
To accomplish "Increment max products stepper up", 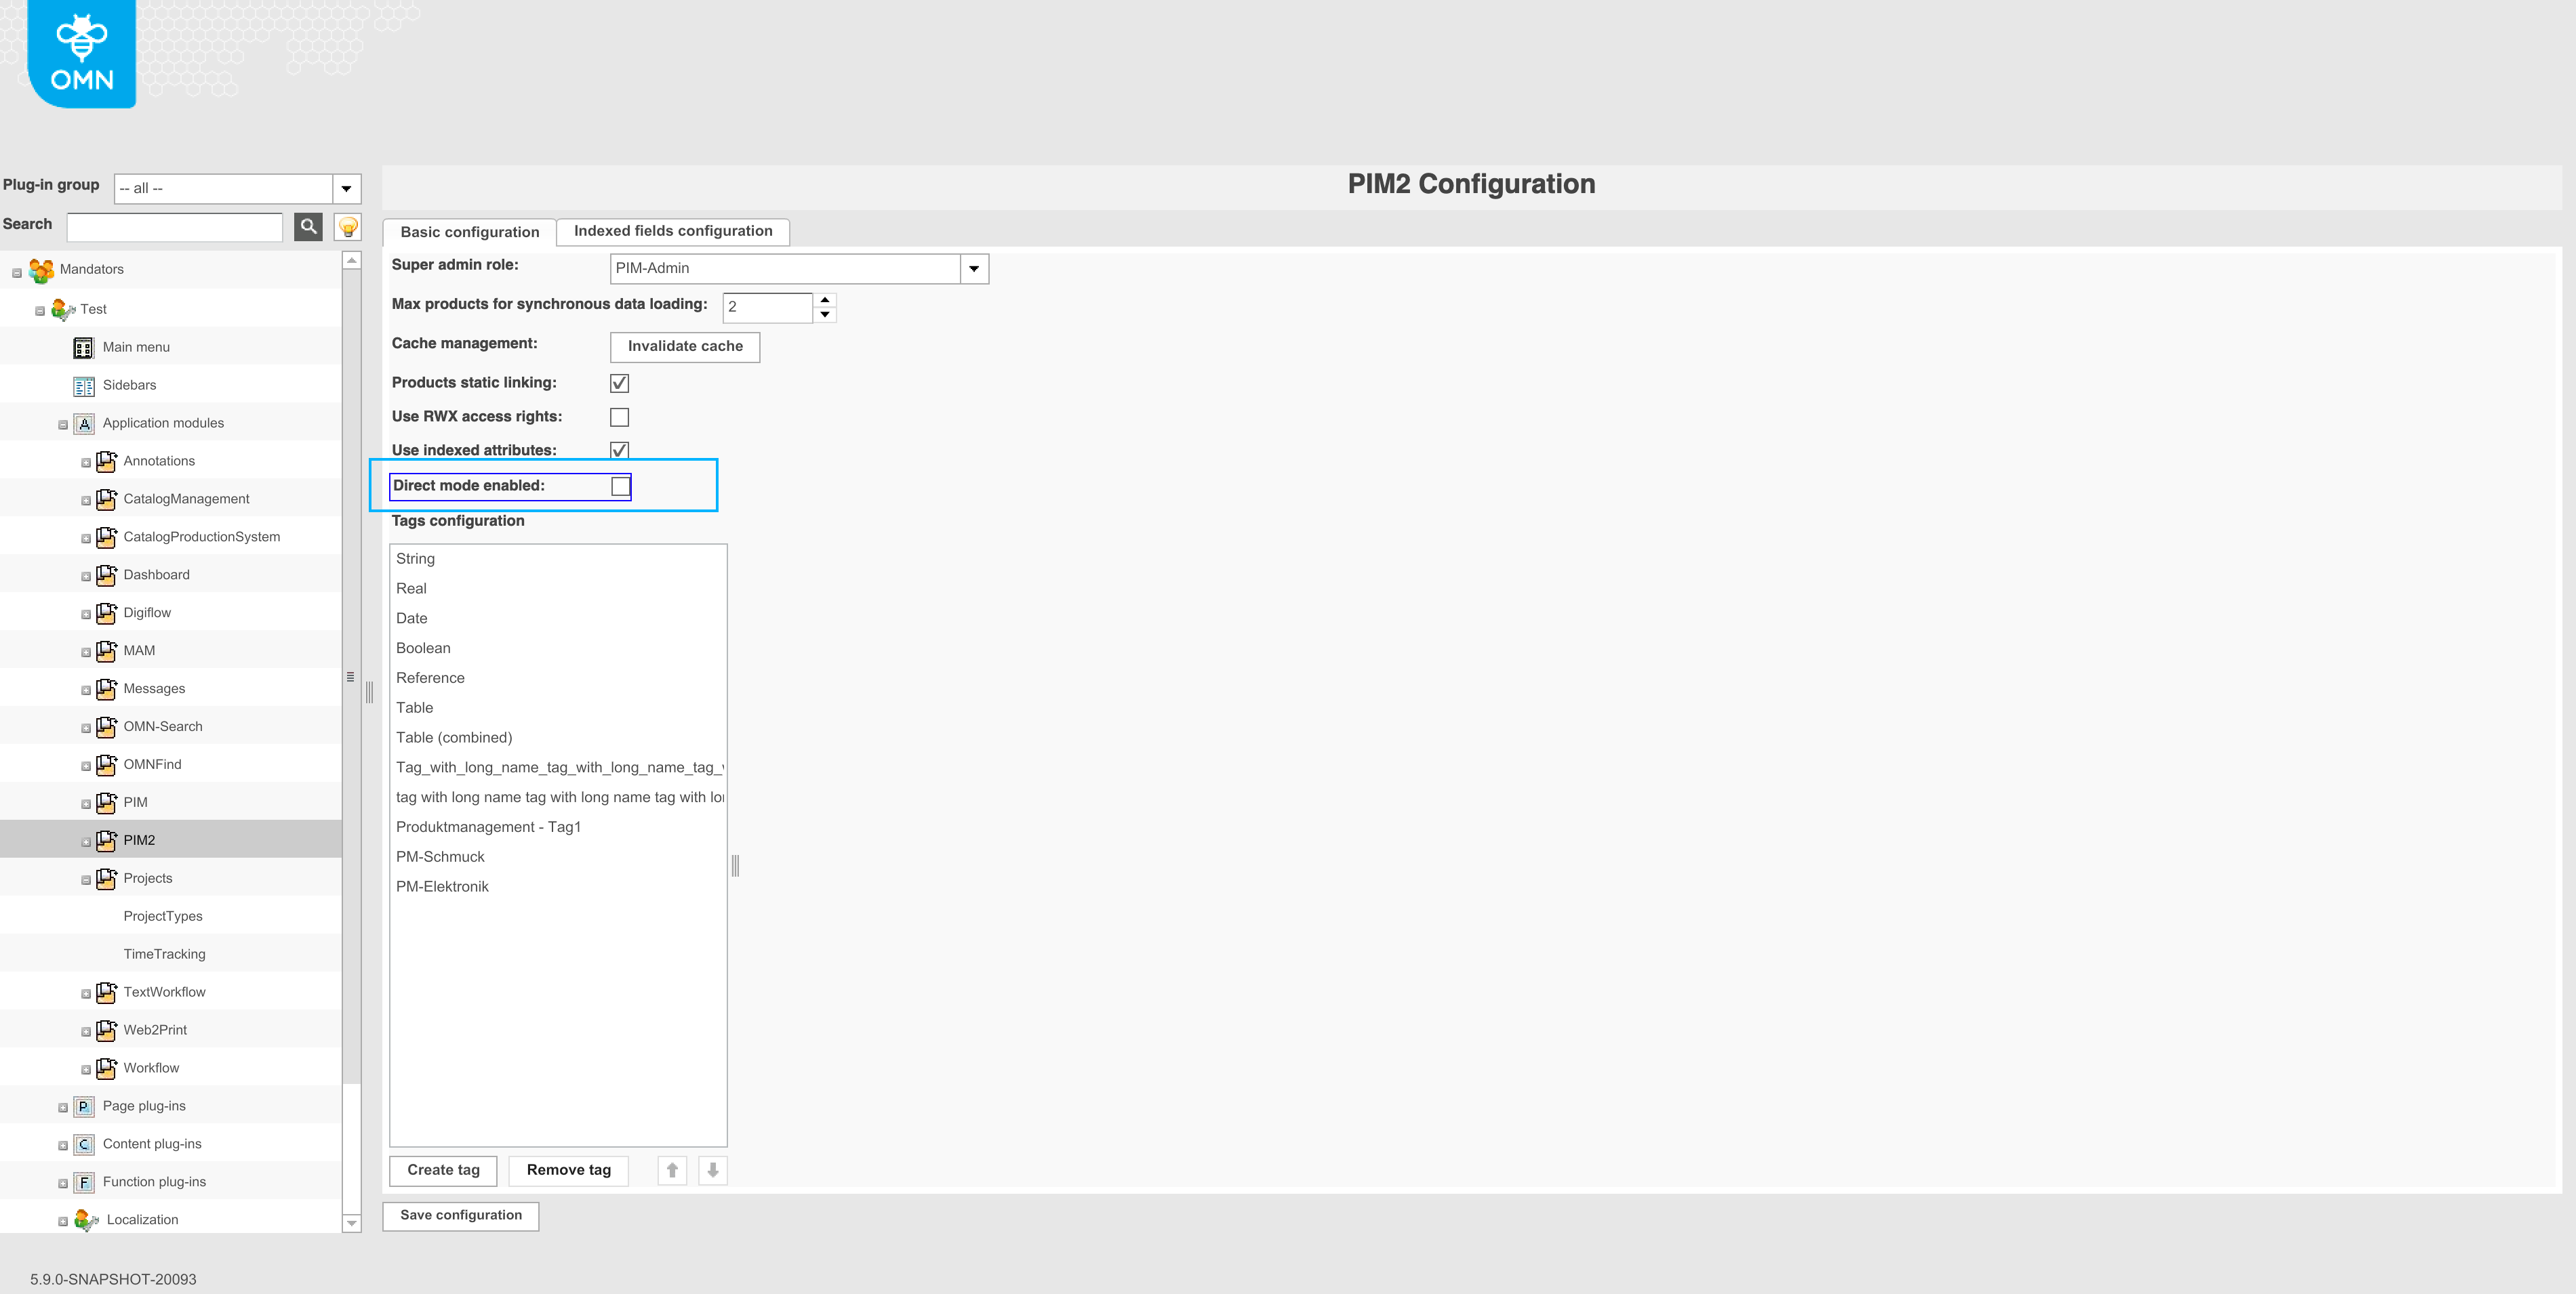I will (x=825, y=299).
